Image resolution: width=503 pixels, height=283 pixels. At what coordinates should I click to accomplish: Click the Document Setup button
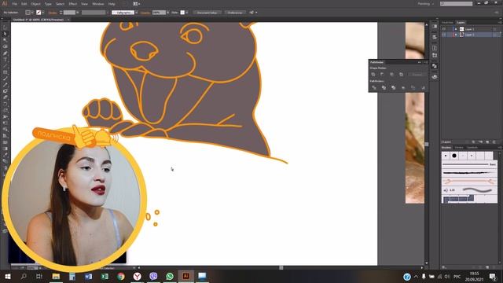coord(207,13)
